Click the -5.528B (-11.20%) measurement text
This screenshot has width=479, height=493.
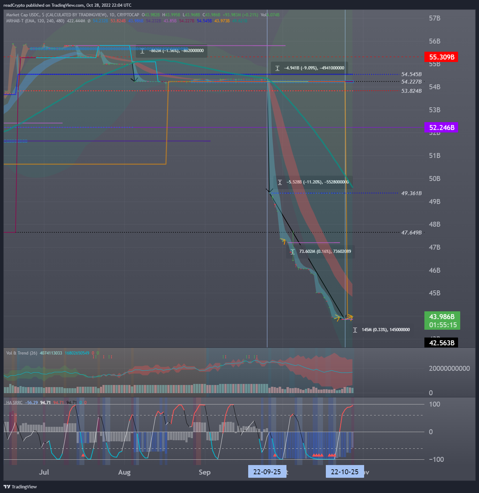point(318,182)
